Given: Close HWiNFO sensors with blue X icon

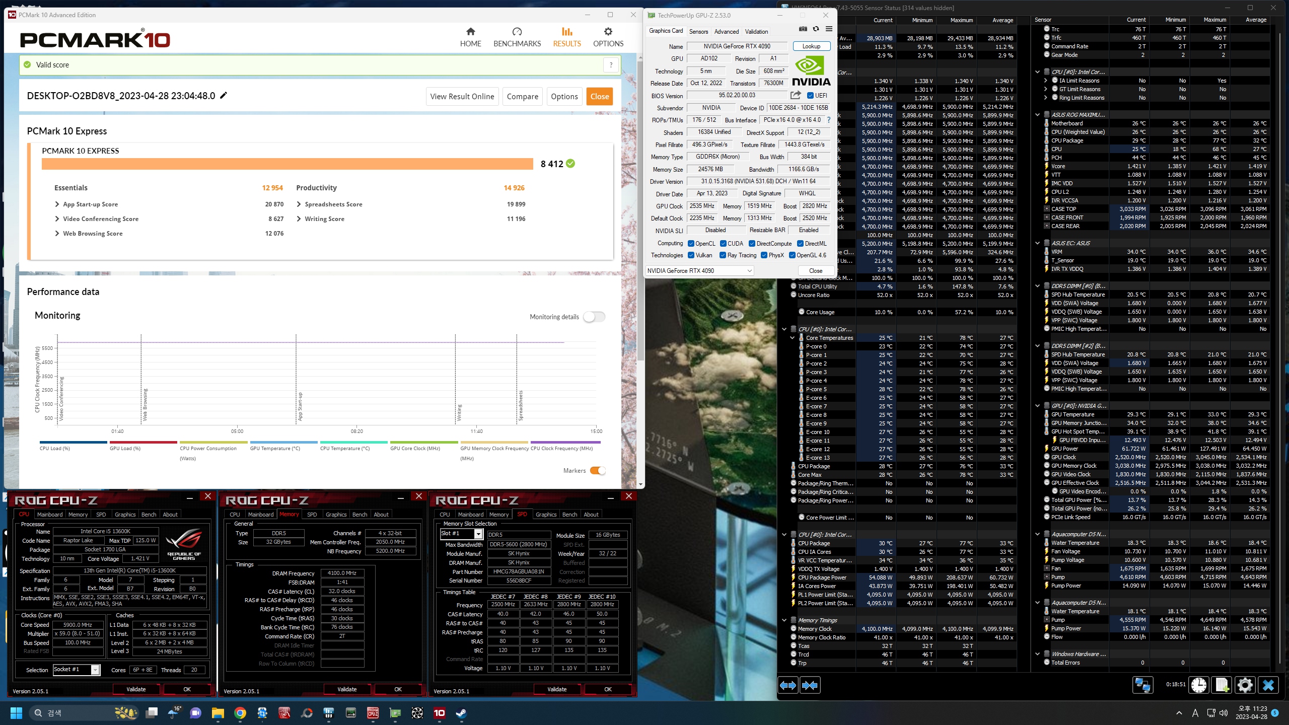Looking at the screenshot, I should point(1268,685).
